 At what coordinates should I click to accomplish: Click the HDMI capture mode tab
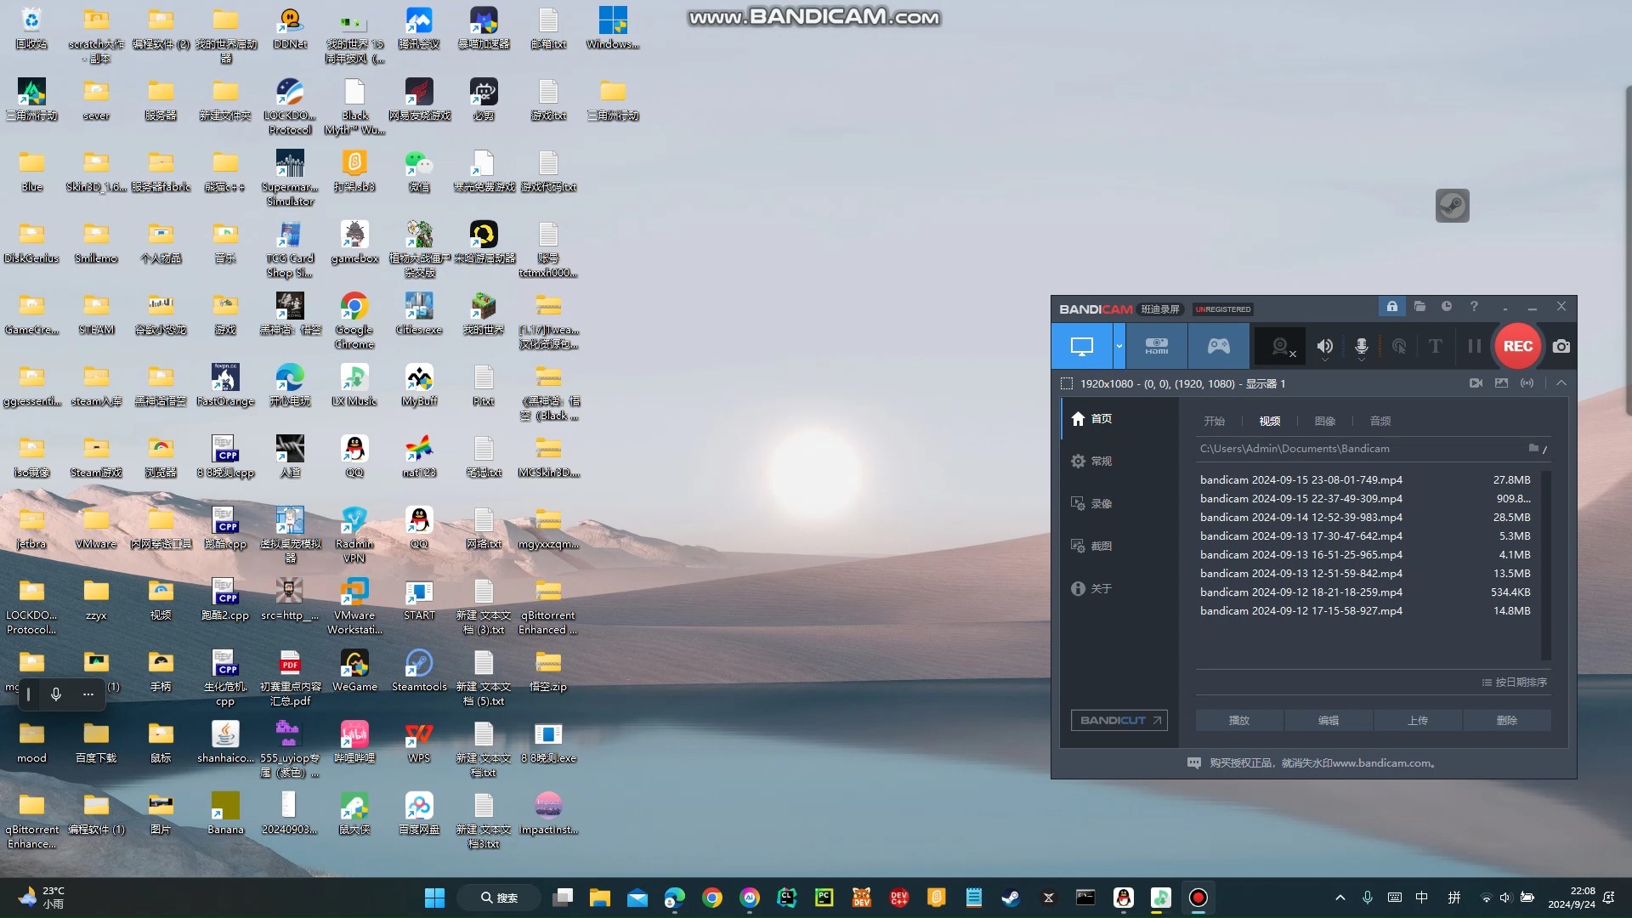[x=1157, y=345]
